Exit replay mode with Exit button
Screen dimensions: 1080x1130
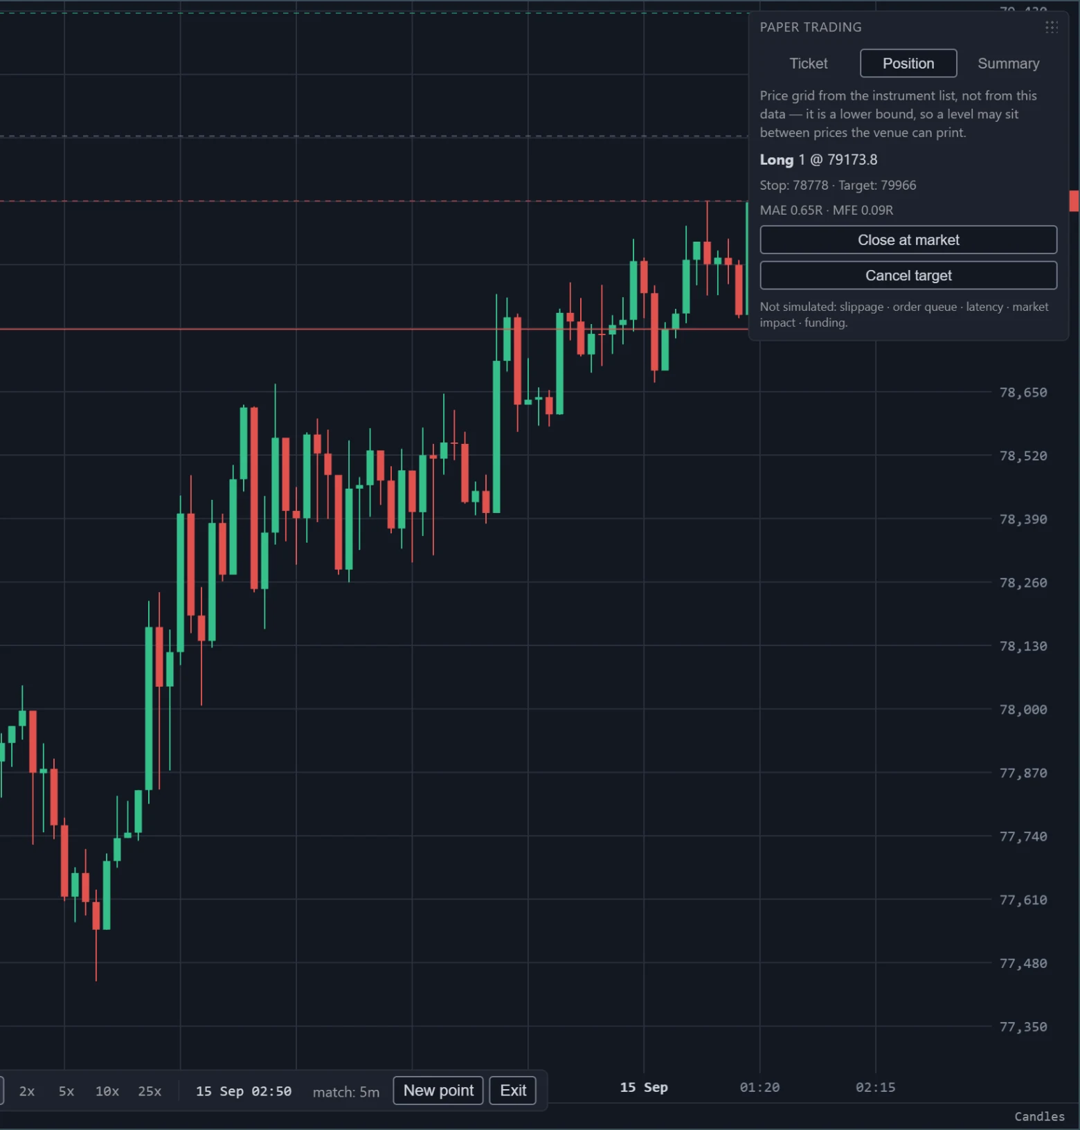click(x=513, y=1091)
